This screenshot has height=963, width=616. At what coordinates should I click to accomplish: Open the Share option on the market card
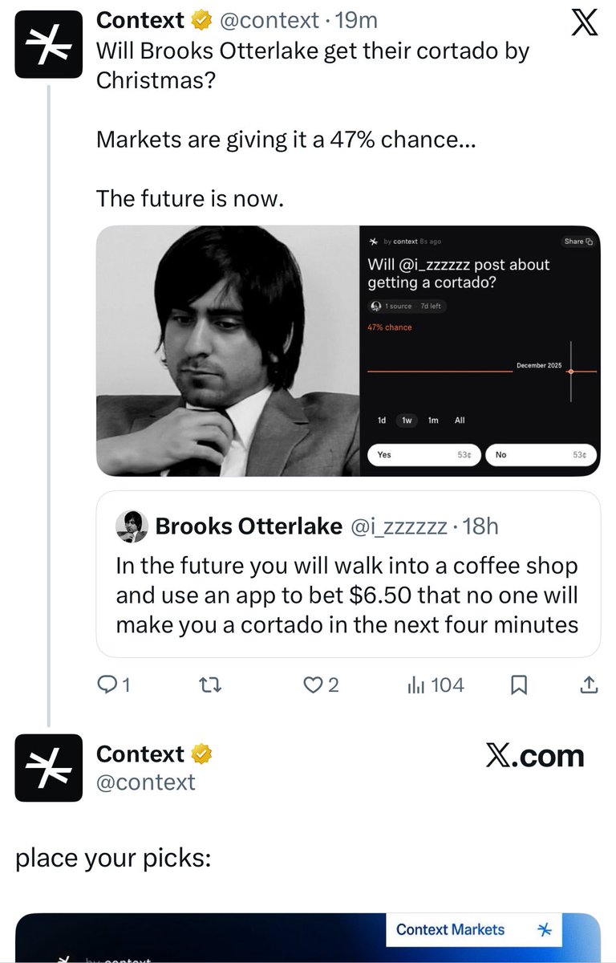click(577, 241)
